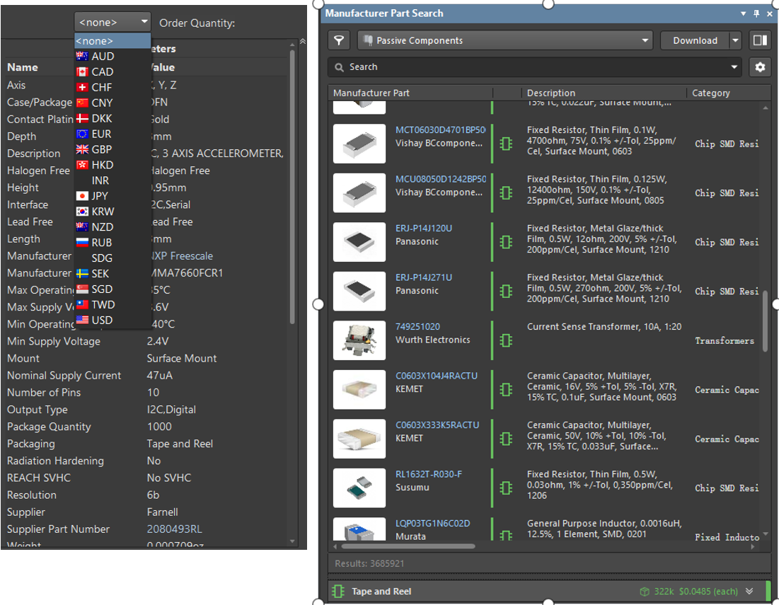Expand the Tape and Reel pricing chevron
Screen dimensions: 779x605
coord(749,591)
